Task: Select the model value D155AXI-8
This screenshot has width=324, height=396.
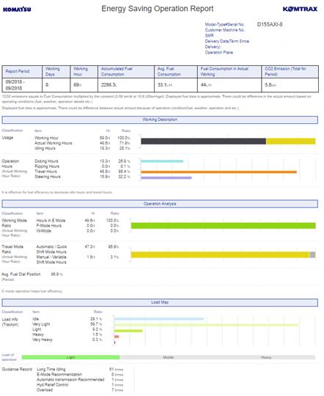Action: 270,24
